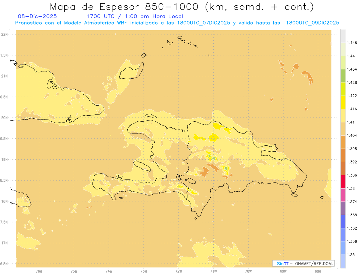Click the yellow-green colorbar segment 1.422 to 1.428
The height and width of the screenshot is (275, 357).
(x=343, y=89)
